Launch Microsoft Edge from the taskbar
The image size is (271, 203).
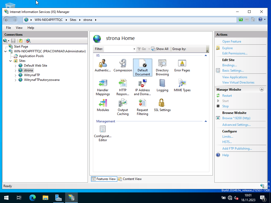click(x=33, y=198)
